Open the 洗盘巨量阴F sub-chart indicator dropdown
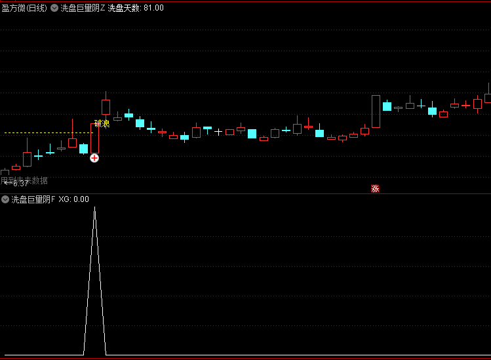The height and width of the screenshot is (360, 491). point(5,199)
